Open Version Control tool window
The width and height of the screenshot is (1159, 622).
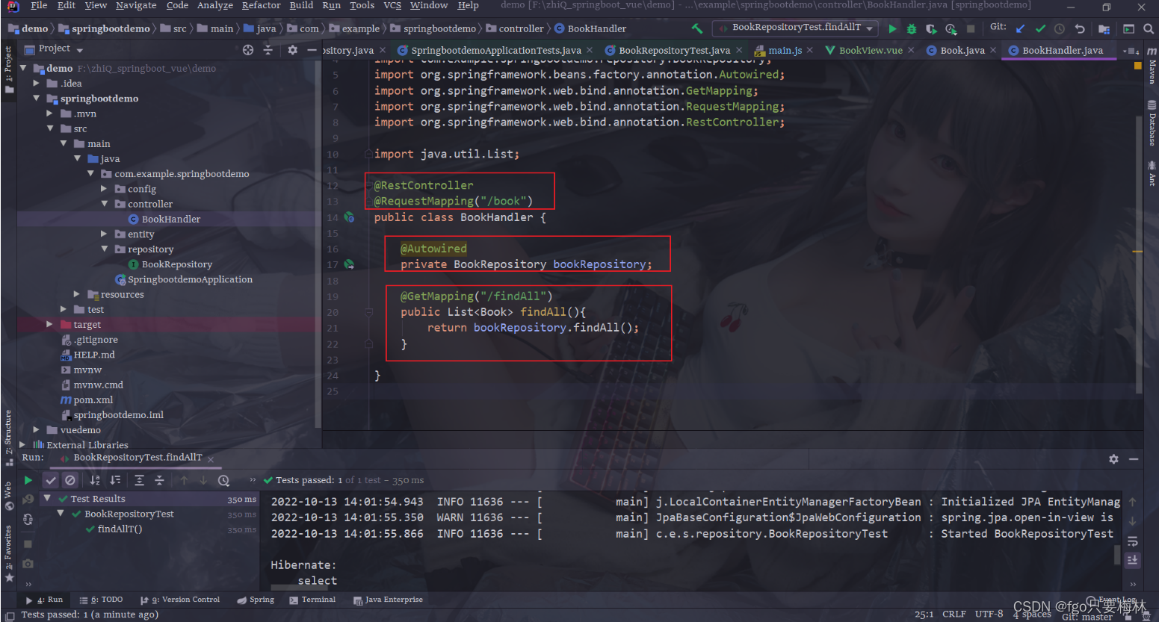180,600
